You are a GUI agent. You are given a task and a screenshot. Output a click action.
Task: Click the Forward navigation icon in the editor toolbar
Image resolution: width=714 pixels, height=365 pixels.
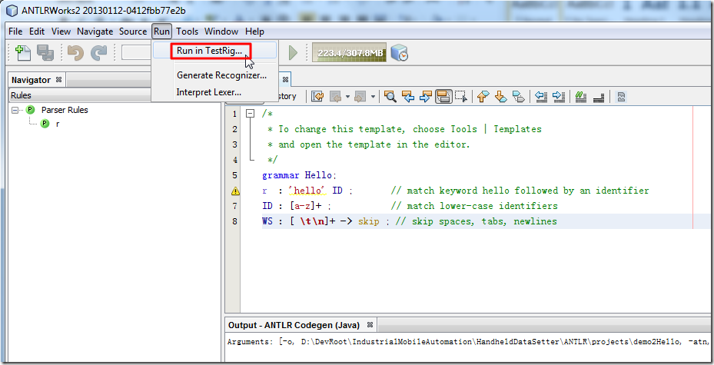coord(360,96)
